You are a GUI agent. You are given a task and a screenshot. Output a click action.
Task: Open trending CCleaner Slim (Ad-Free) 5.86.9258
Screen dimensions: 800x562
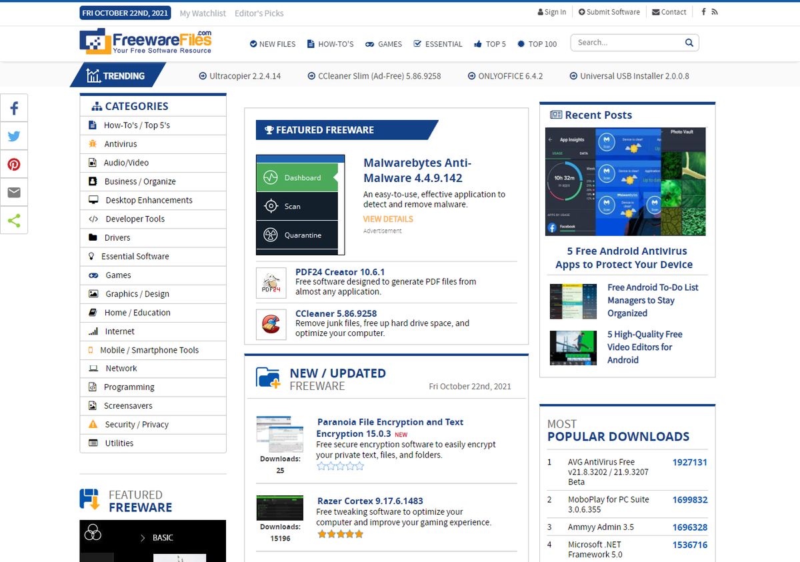coord(374,76)
